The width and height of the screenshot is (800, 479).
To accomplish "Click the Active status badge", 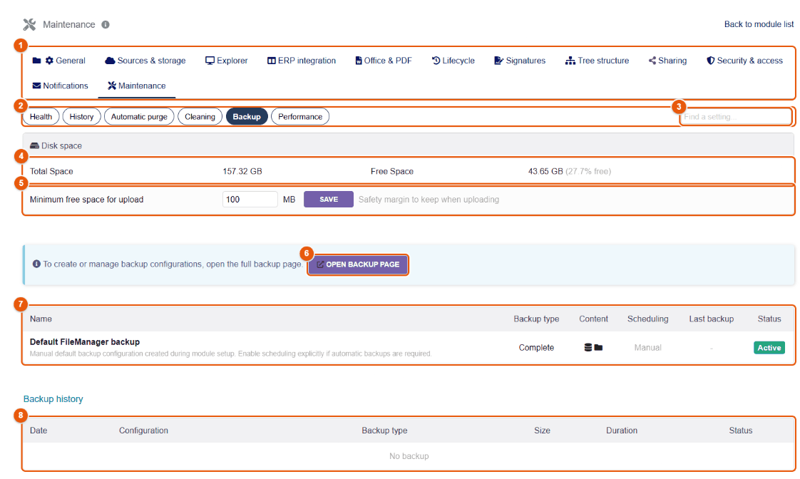I will (769, 348).
